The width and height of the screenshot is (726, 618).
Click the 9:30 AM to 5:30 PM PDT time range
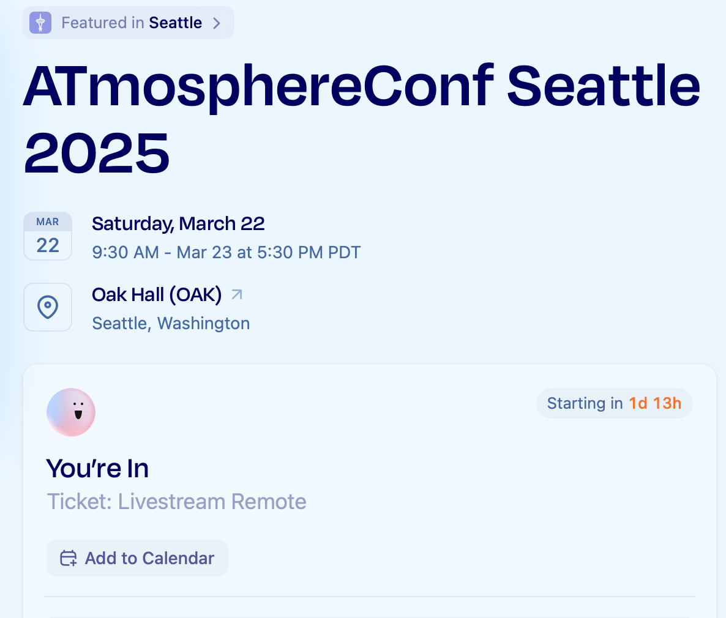pos(226,253)
